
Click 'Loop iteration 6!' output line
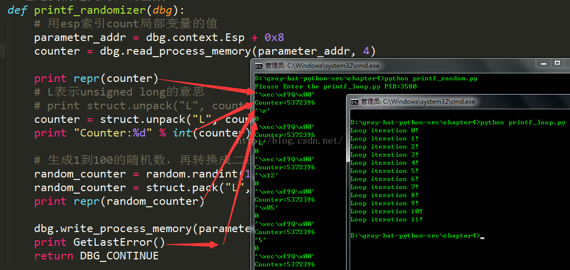pyautogui.click(x=384, y=179)
